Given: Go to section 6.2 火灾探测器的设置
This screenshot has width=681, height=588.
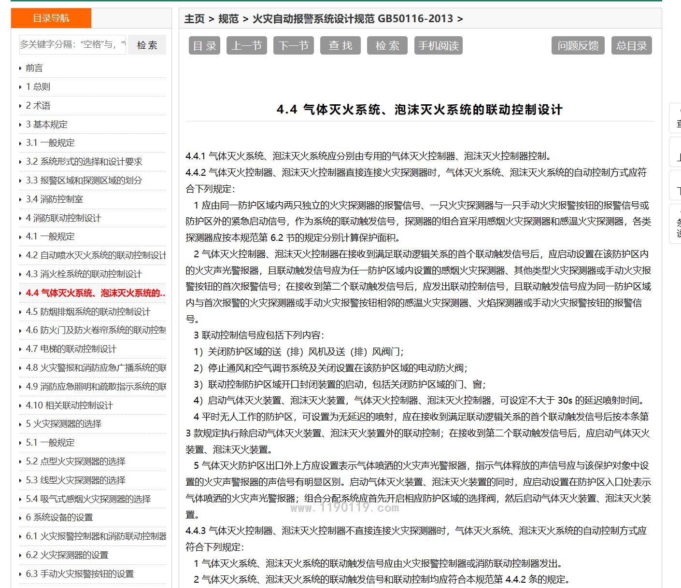Looking at the screenshot, I should point(67,555).
